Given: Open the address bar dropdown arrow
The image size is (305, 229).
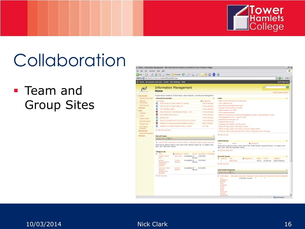Looking at the screenshot, I should 276,78.
